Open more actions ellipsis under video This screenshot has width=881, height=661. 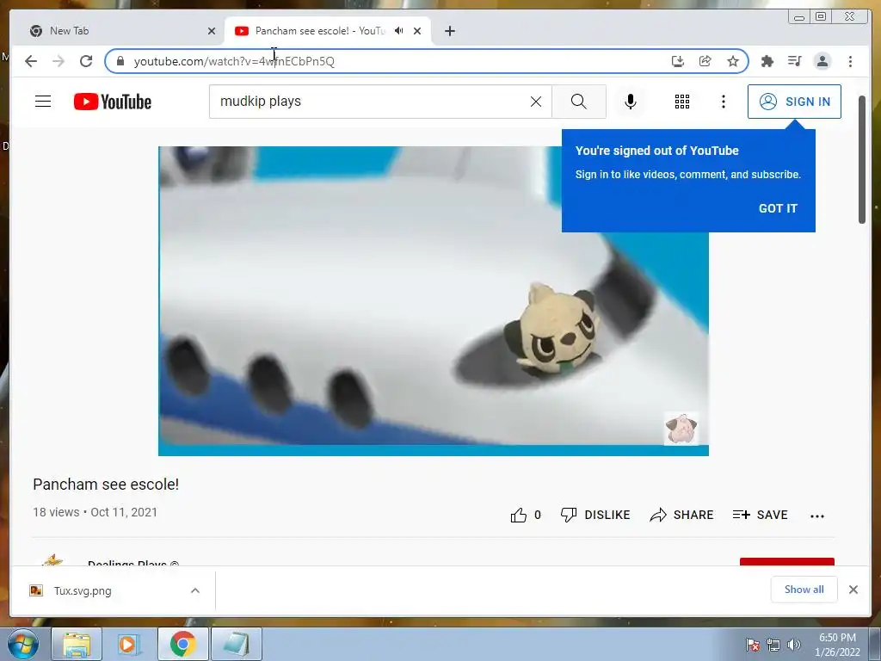tap(817, 516)
